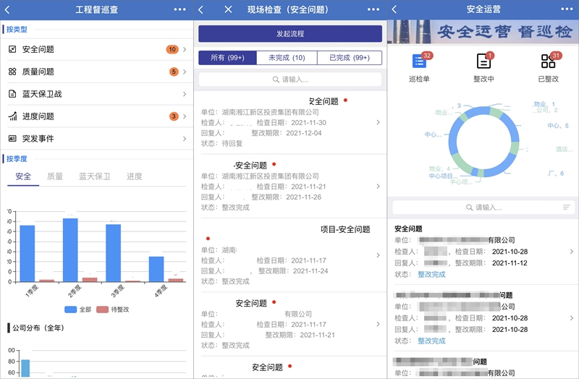Open the 安全问题 category row

point(97,49)
